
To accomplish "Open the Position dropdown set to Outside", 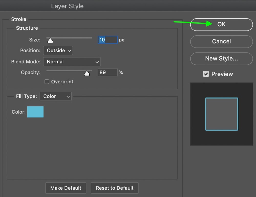I will point(58,51).
